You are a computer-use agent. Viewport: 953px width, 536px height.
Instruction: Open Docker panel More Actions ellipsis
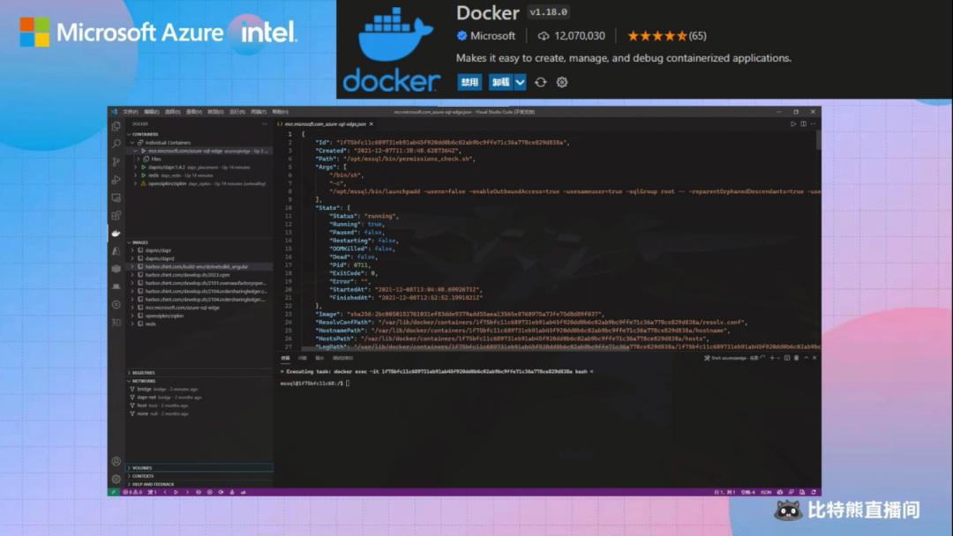pyautogui.click(x=265, y=123)
